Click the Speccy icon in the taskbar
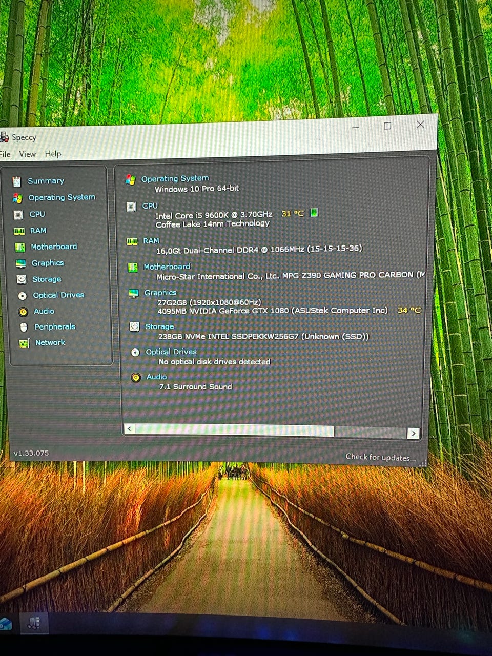 pos(33,624)
